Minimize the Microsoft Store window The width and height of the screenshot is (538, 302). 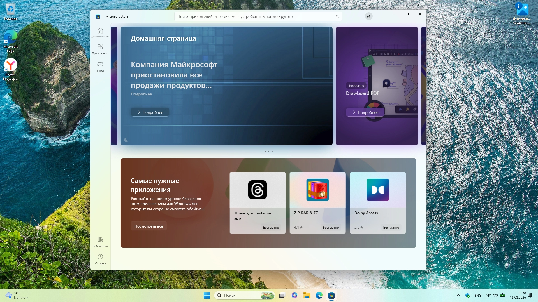point(394,14)
